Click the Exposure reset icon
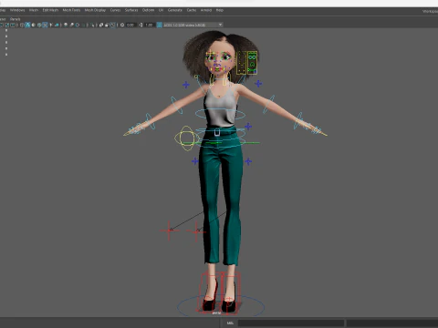Screen dimensions: 438x328 tap(122, 25)
